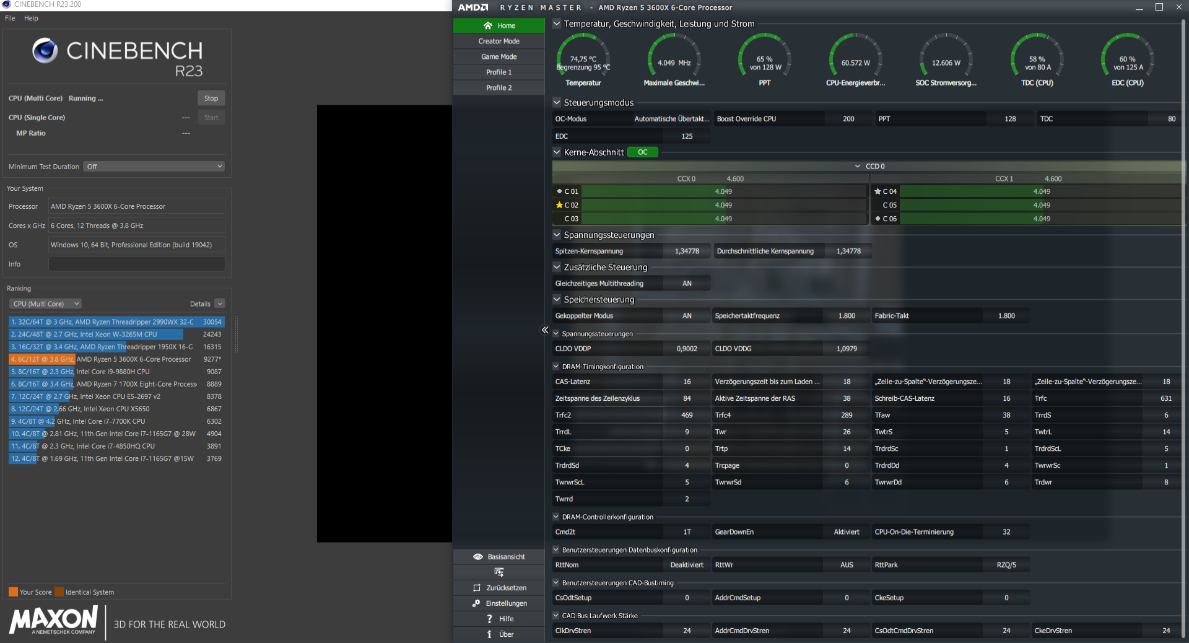
Task: Click the Cmd2t 1T value
Action: pyautogui.click(x=687, y=532)
